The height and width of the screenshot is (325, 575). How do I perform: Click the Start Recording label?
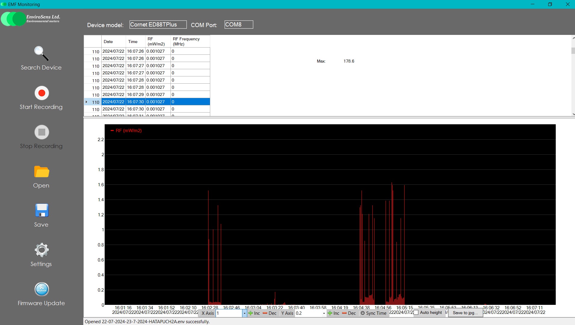coord(41,107)
